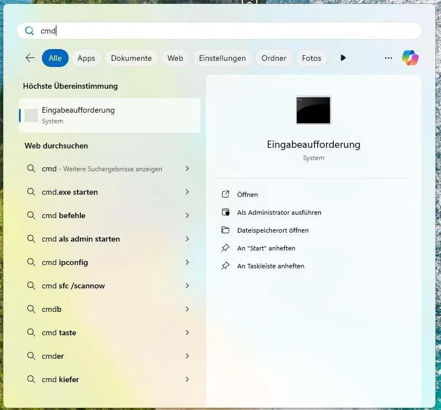
Task: Click Öffnen to launch command prompt
Action: [247, 195]
